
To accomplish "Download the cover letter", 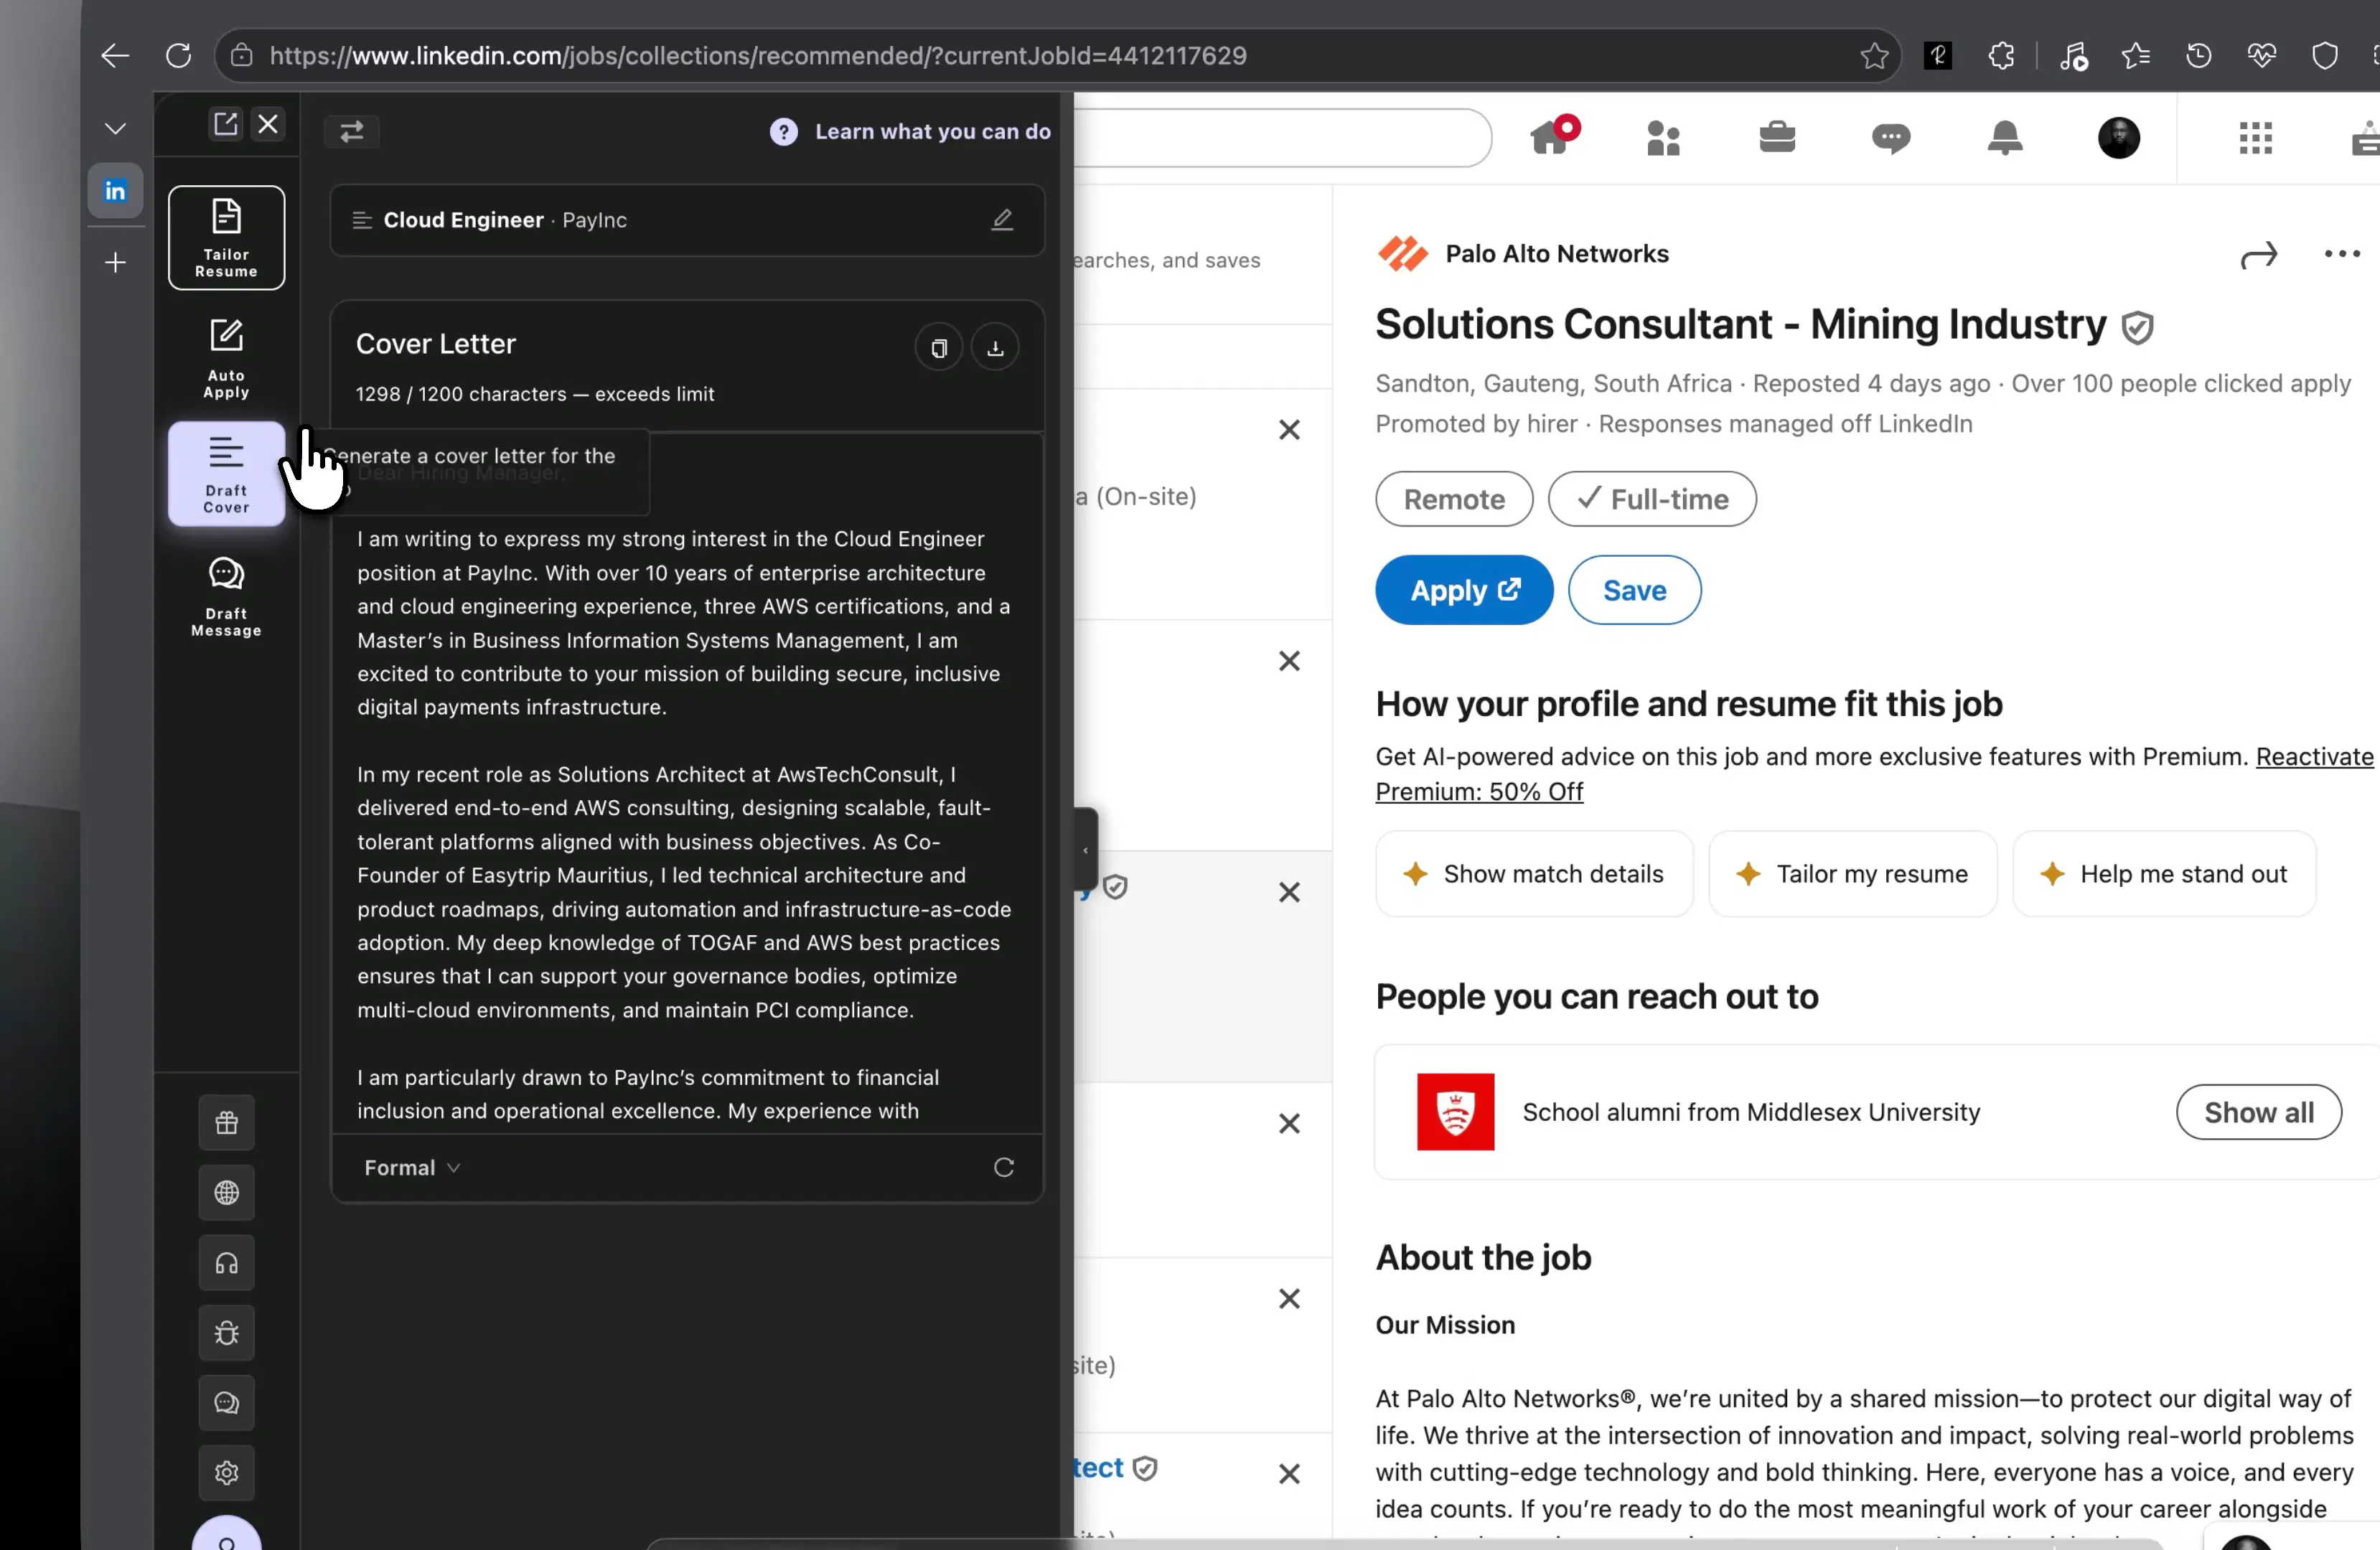I will pyautogui.click(x=995, y=348).
